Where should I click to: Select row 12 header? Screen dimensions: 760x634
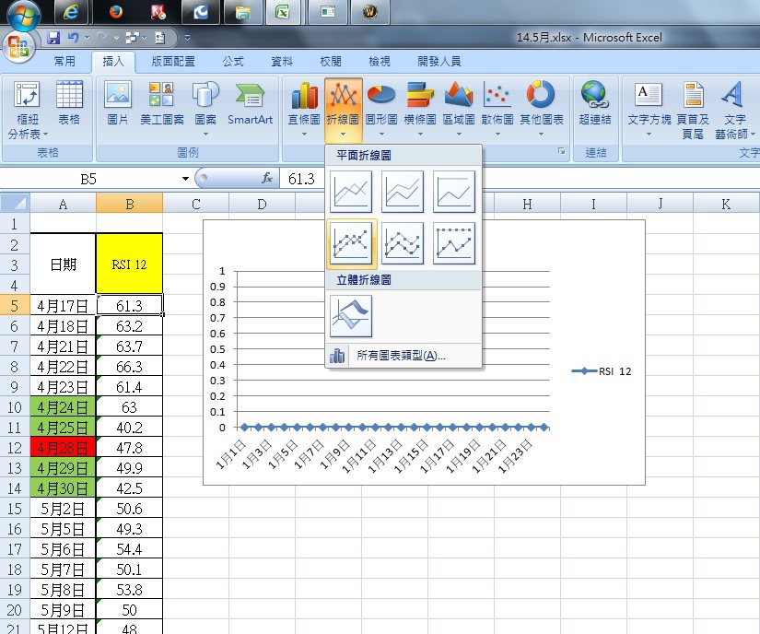(15, 447)
